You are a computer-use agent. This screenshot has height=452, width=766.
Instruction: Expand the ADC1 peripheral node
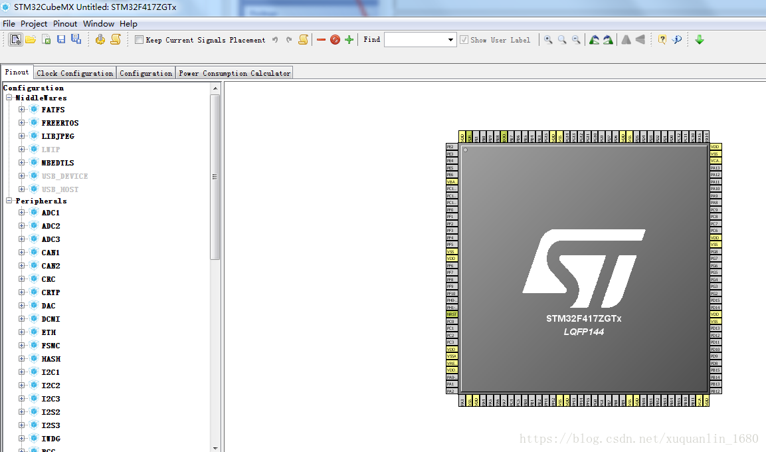(x=21, y=213)
